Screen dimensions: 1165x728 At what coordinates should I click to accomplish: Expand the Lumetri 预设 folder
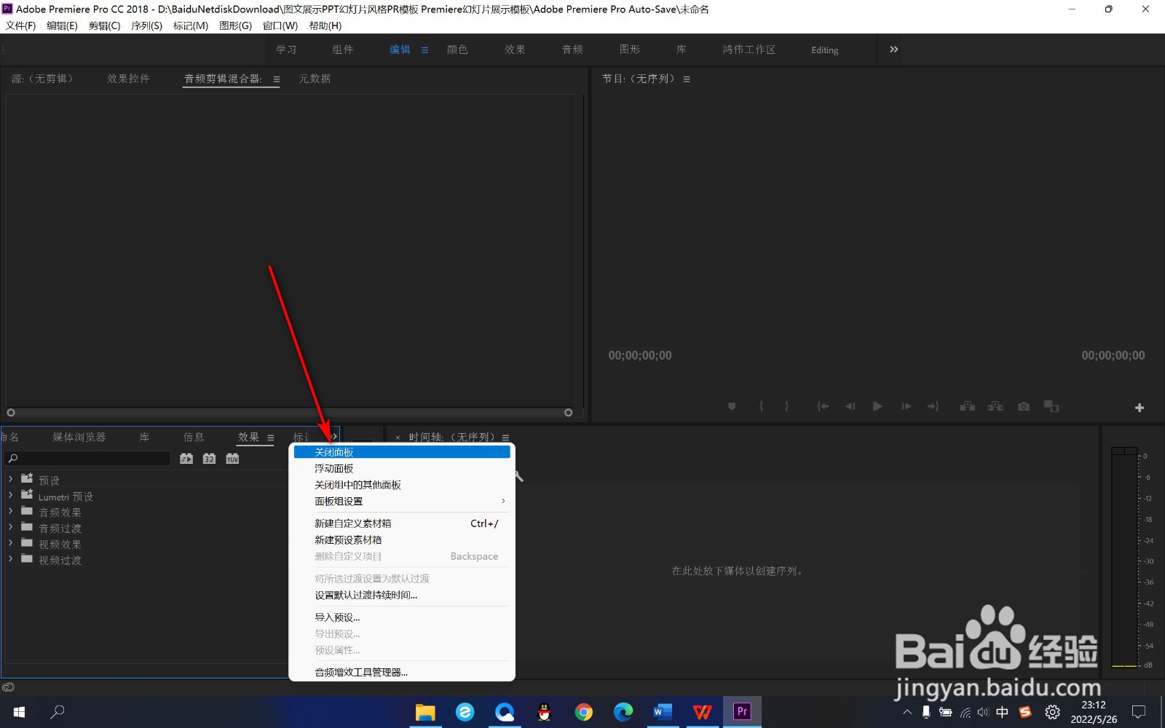(10, 495)
